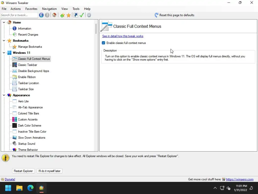Click the Classic Taskbar icon in the tree

pyautogui.click(x=14, y=65)
